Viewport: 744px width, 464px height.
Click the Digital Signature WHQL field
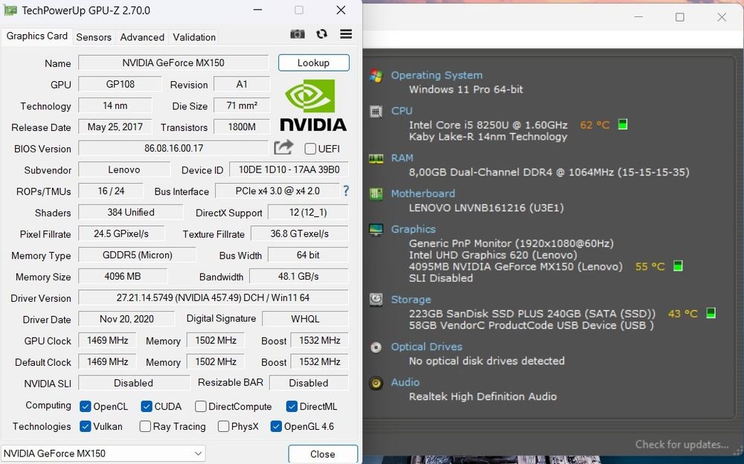pyautogui.click(x=305, y=319)
